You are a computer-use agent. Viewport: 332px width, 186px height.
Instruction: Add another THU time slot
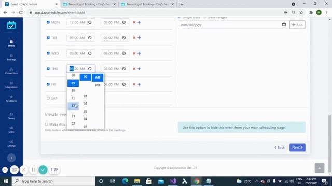pyautogui.click(x=139, y=69)
